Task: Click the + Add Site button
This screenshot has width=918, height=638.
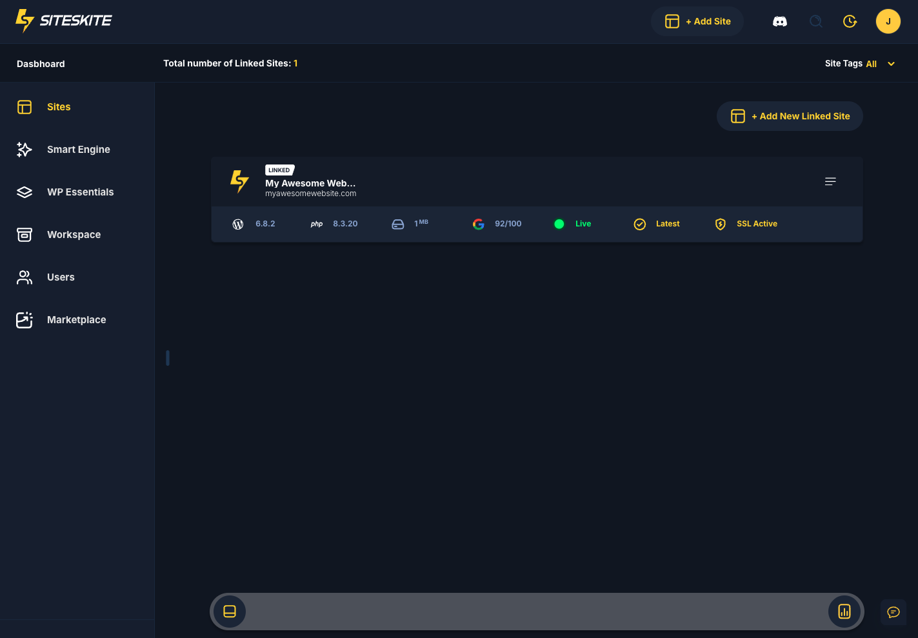Action: [697, 21]
